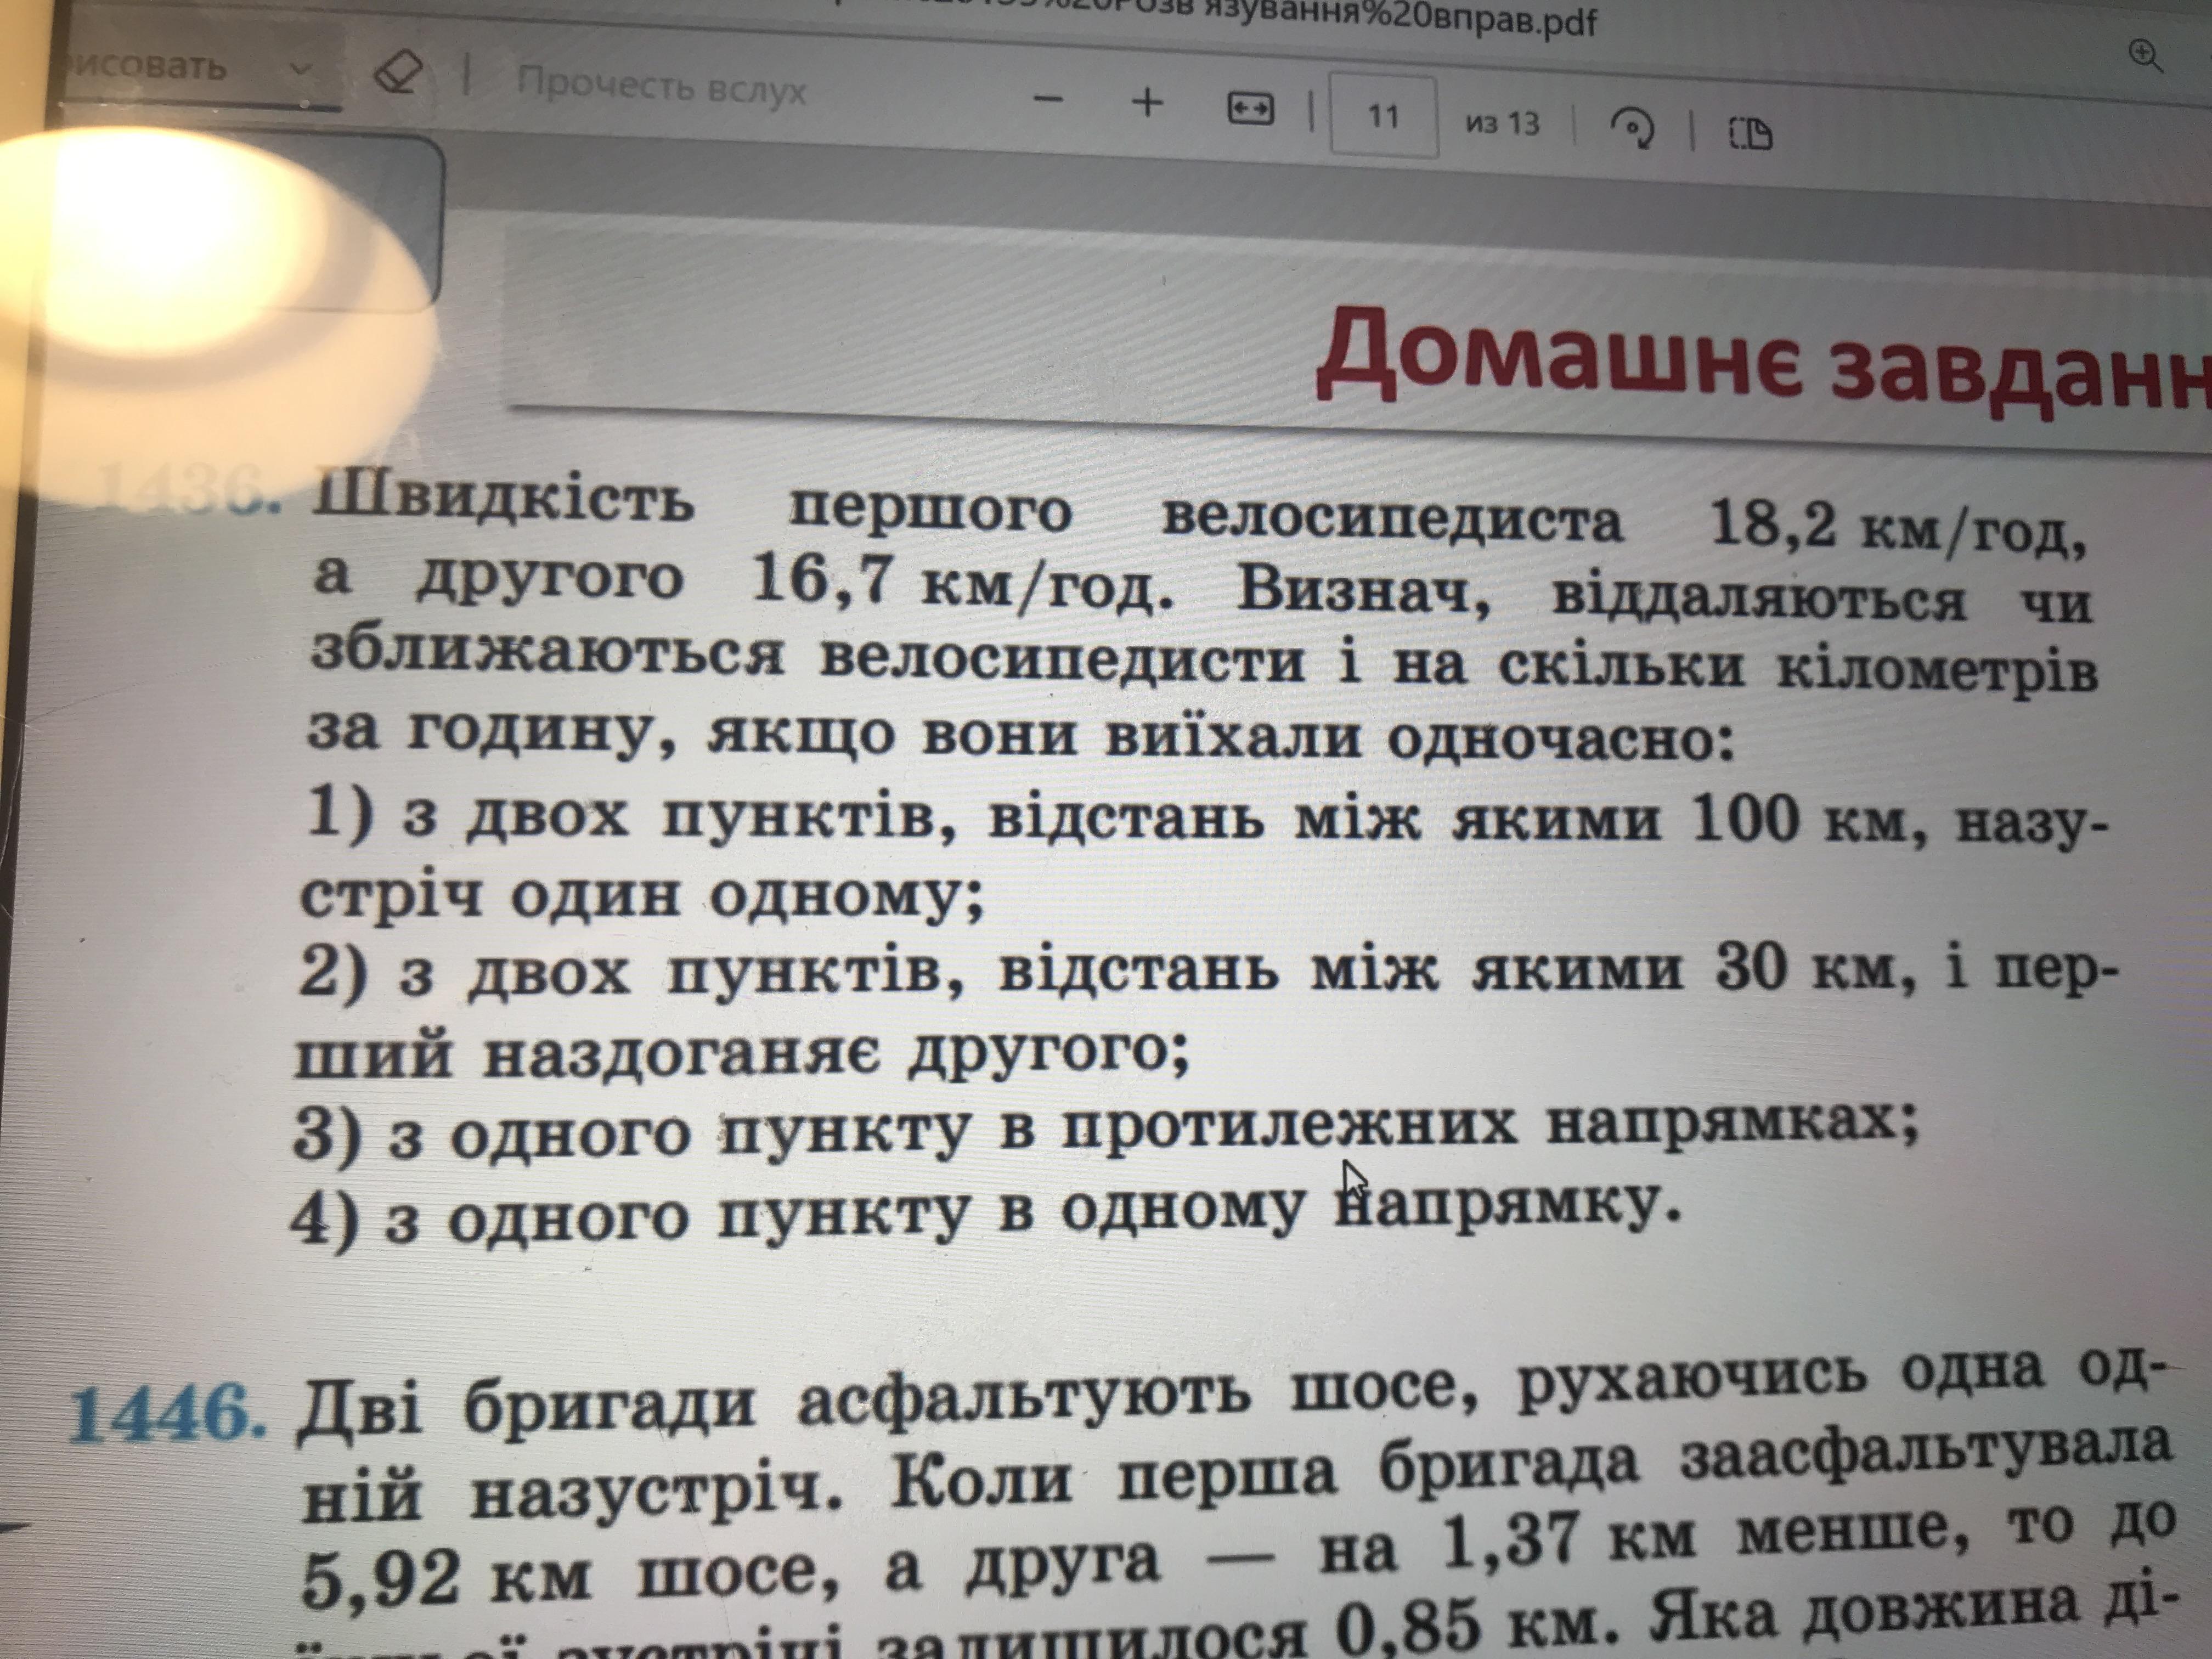
Task: Zoom in with the plus button
Action: click(x=1147, y=102)
